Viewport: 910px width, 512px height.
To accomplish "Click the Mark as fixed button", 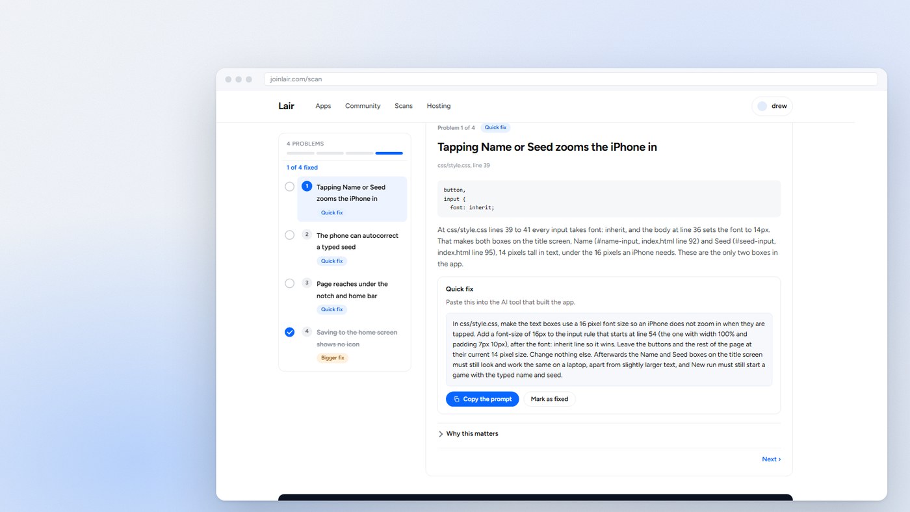I will pyautogui.click(x=549, y=399).
